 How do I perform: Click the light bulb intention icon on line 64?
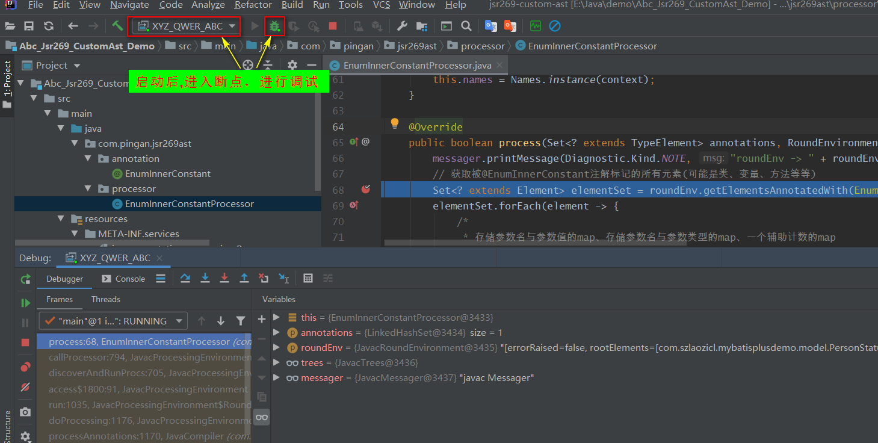click(x=395, y=123)
